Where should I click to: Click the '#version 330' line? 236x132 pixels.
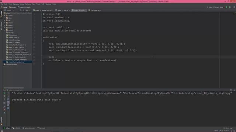(51, 14)
